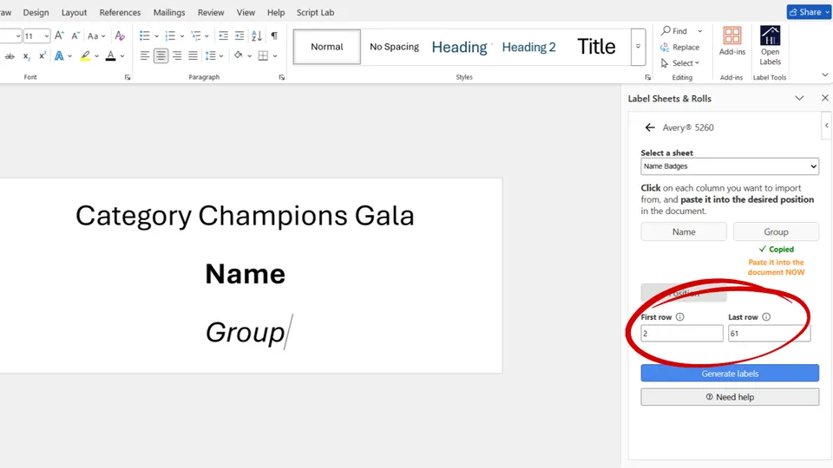Image resolution: width=833 pixels, height=468 pixels.
Task: Open Paragraph dialog launcher
Action: tap(281, 77)
